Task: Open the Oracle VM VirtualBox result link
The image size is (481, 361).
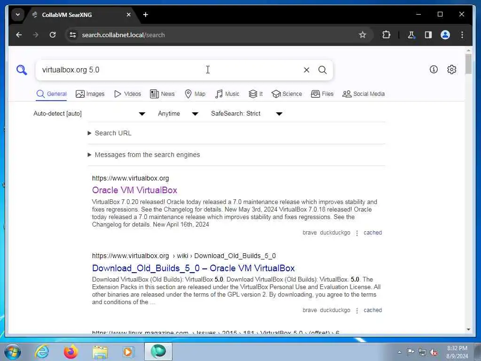Action: 135,190
